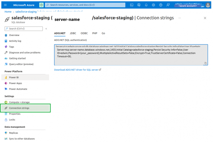Click the sidebar Search (Ctrl+/) field
Viewport: 213px width, 142px height.
pyautogui.click(x=24, y=29)
